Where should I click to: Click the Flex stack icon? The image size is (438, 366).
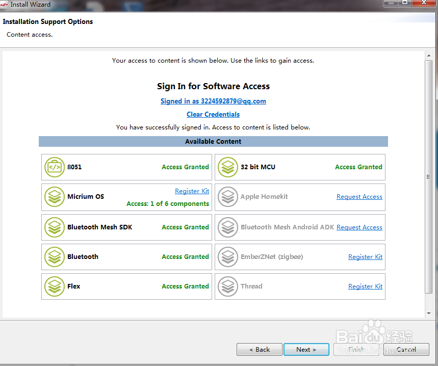coord(55,286)
